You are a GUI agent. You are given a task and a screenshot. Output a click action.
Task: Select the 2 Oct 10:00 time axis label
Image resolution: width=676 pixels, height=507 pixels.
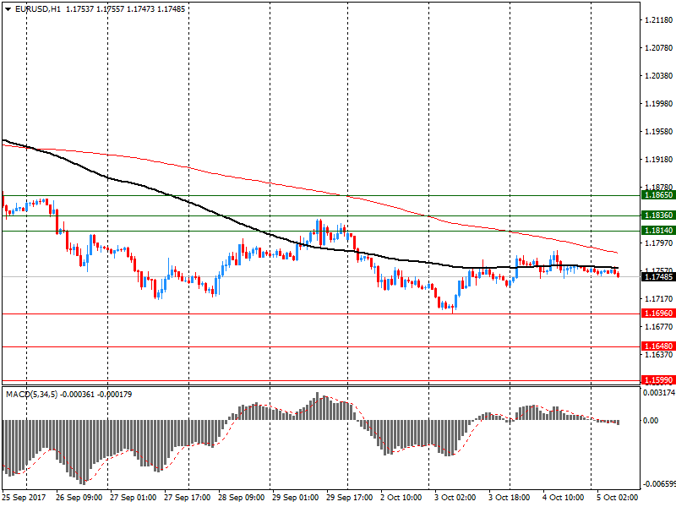(x=401, y=498)
